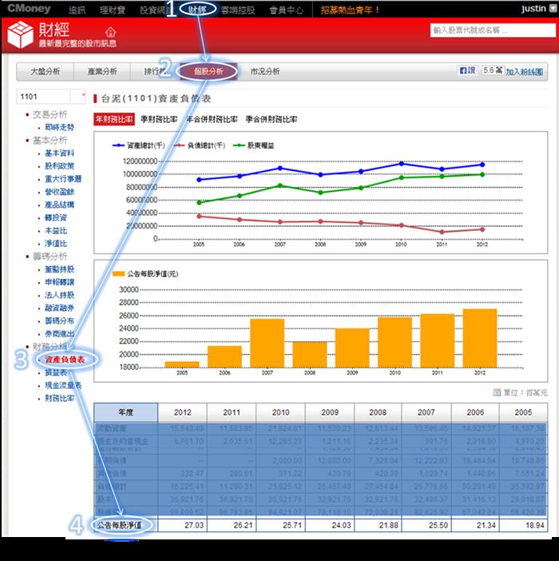
Task: Open 財務比率 in the sidebar
Action: tap(59, 398)
